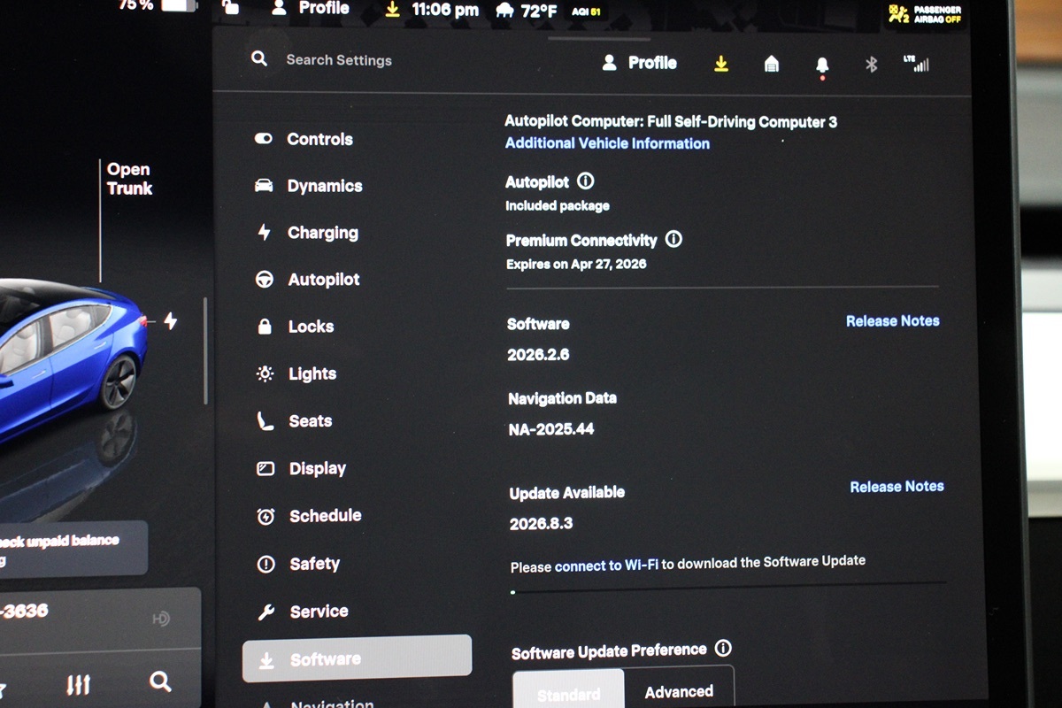Go to Safety settings
The width and height of the screenshot is (1062, 708).
coord(314,564)
